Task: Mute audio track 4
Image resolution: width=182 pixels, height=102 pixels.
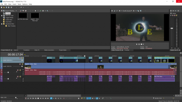Action: (x=18, y=77)
